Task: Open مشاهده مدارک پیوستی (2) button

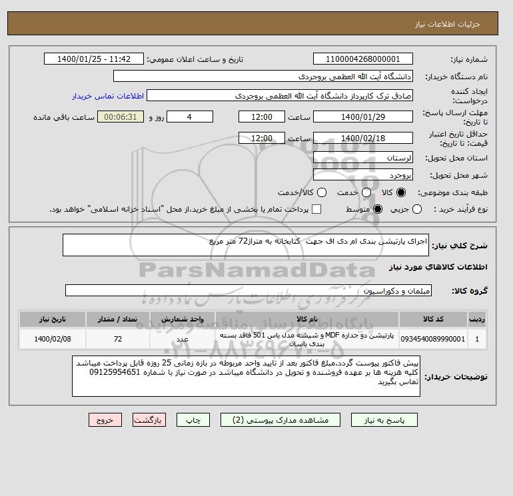Action: (x=280, y=420)
